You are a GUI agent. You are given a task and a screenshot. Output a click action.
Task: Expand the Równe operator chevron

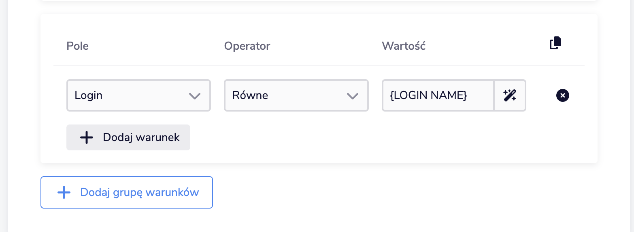point(353,96)
